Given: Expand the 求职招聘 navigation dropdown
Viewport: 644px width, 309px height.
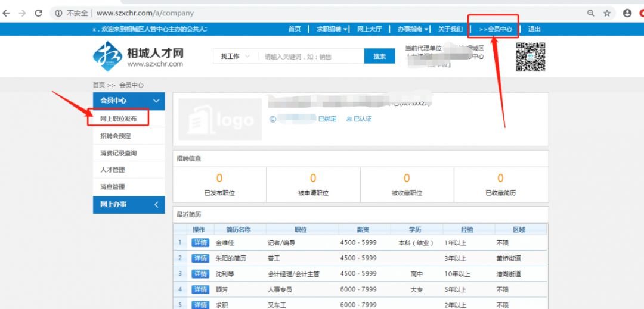Looking at the screenshot, I should 333,29.
